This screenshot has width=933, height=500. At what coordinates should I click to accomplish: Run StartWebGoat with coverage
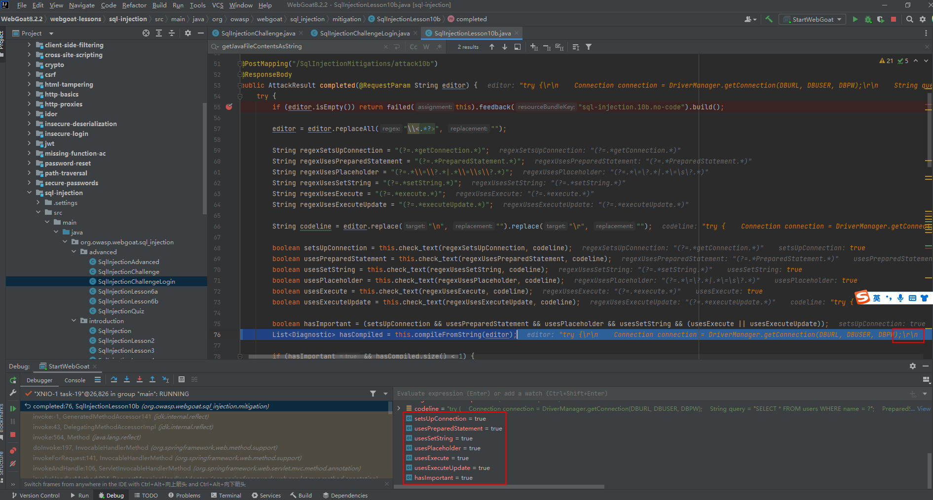881,19
